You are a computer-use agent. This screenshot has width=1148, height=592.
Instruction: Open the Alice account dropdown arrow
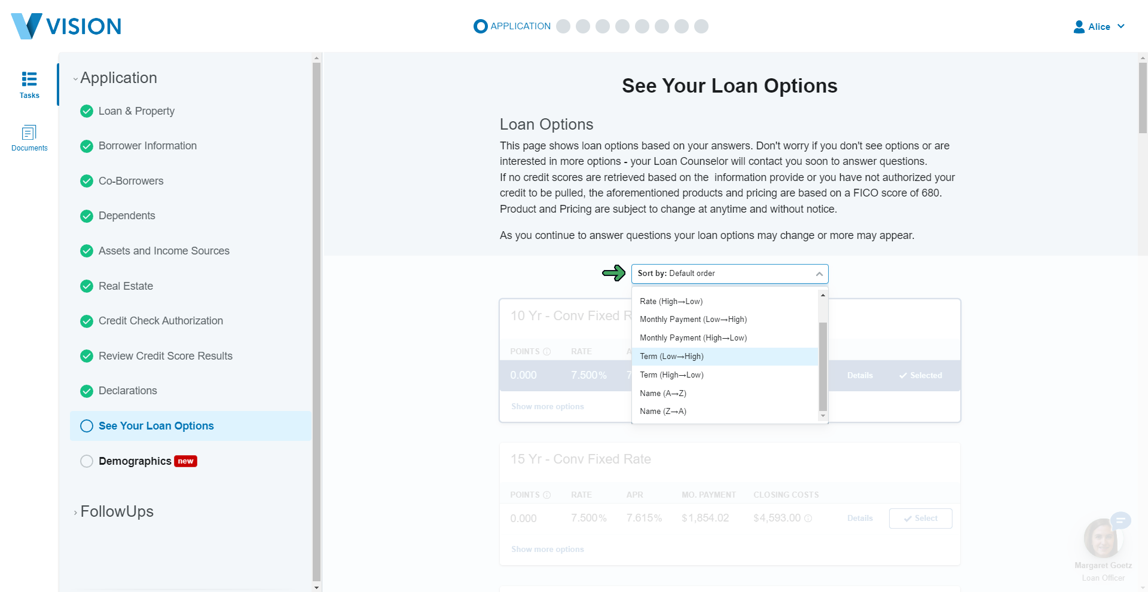point(1121,27)
